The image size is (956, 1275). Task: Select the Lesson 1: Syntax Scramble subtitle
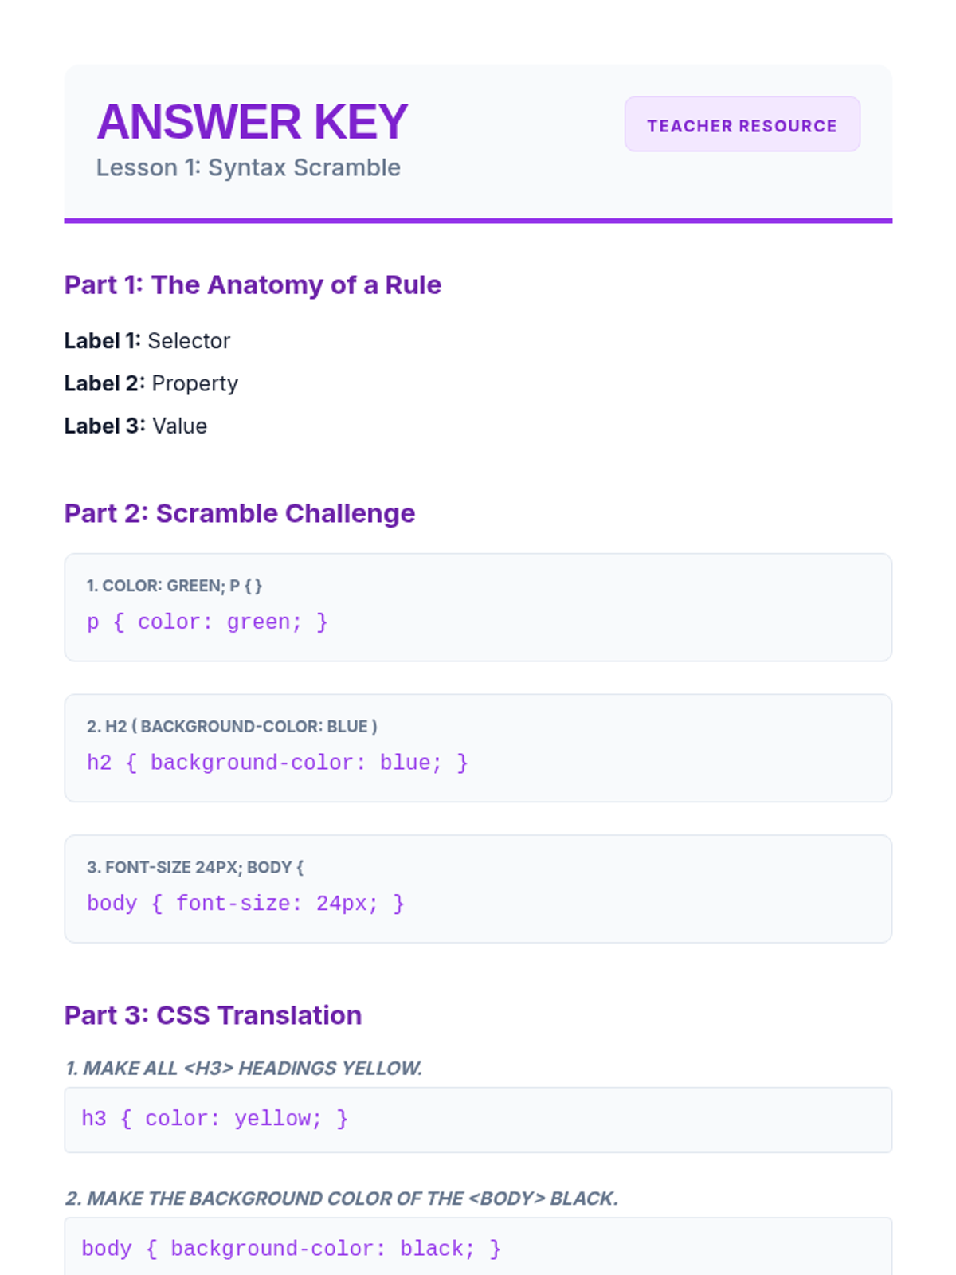pos(248,167)
